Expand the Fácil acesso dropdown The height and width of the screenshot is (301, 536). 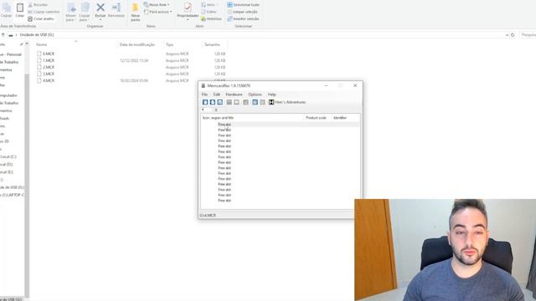(x=158, y=12)
